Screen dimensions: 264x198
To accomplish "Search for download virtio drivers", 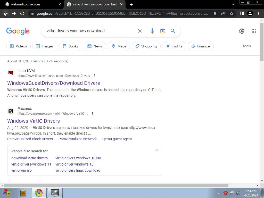I will 29,158.
